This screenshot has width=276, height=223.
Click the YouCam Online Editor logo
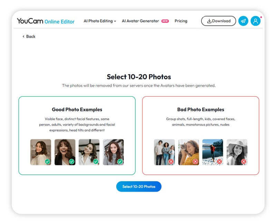[46, 21]
